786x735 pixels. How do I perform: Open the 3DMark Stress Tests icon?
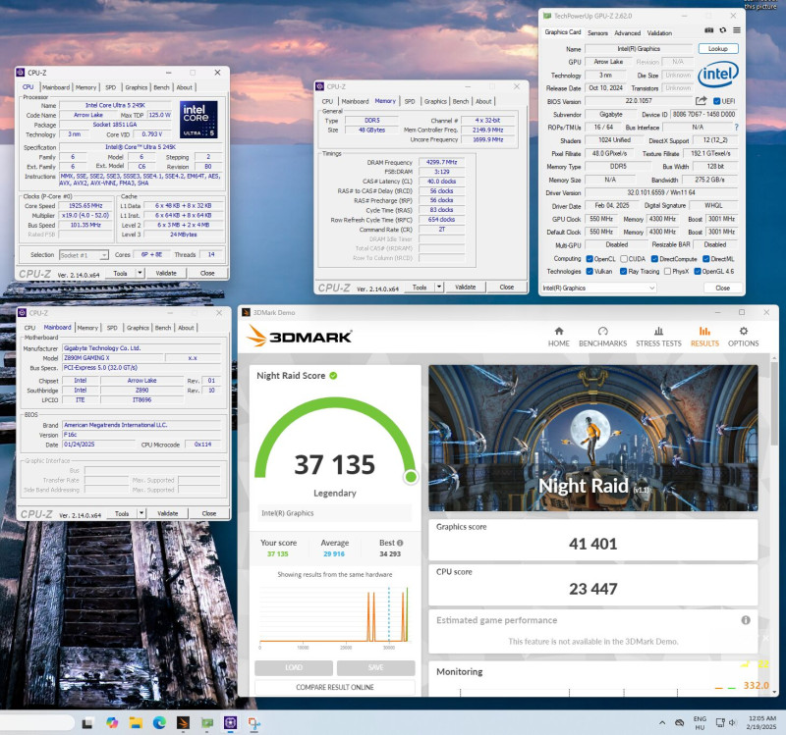658,332
